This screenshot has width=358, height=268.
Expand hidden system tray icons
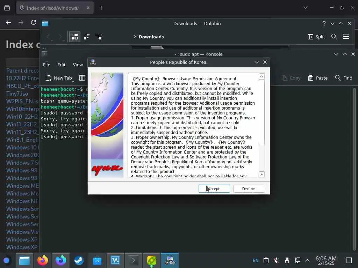click(307, 260)
